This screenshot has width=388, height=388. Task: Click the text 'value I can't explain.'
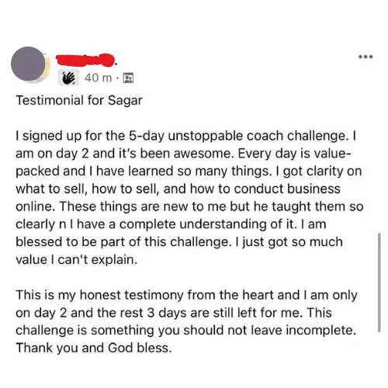click(77, 259)
